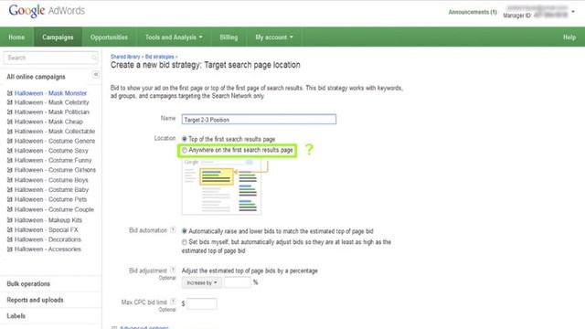The height and width of the screenshot is (329, 585).
Task: Open help icon next to Max CPC bid limit
Action: (173, 302)
